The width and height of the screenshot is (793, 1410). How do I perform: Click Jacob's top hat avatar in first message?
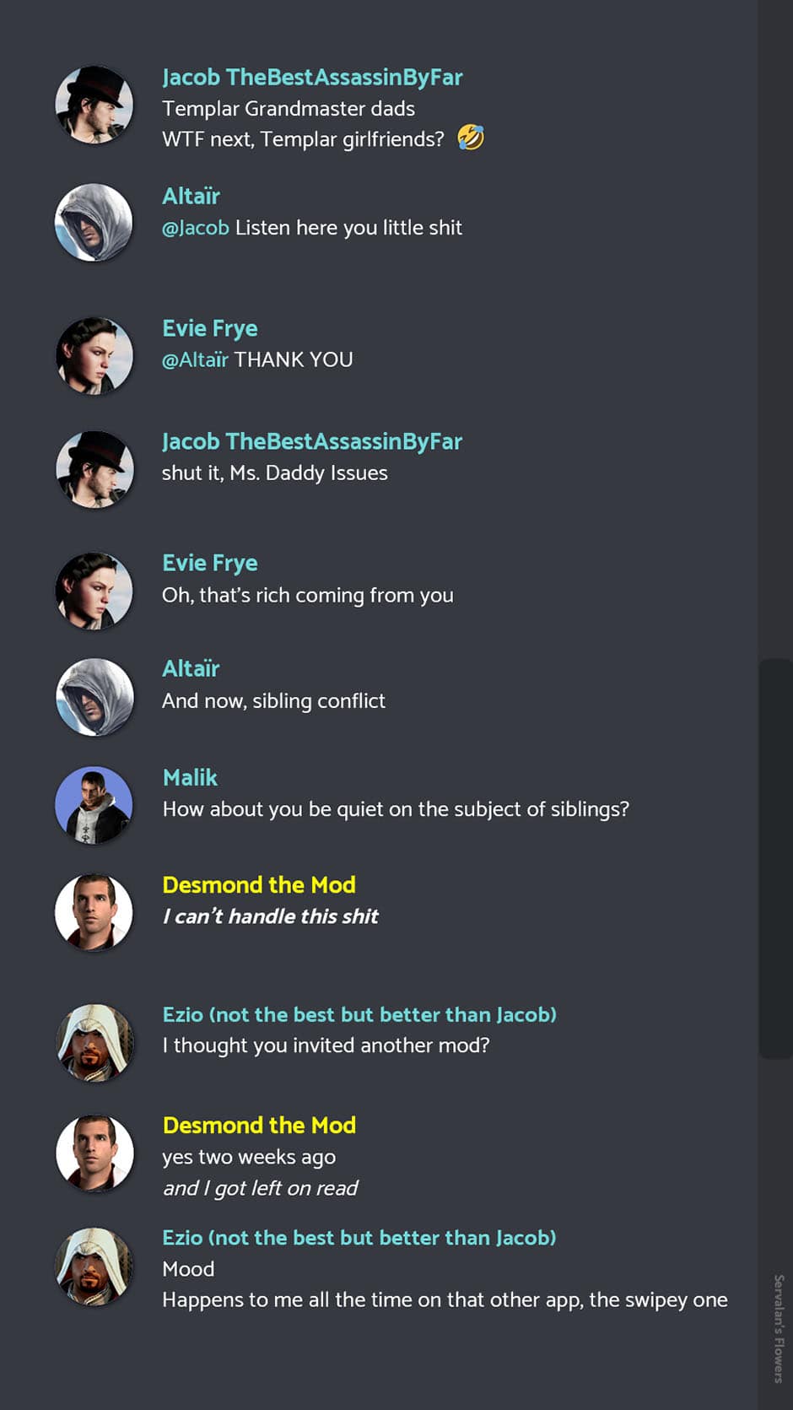pos(94,105)
